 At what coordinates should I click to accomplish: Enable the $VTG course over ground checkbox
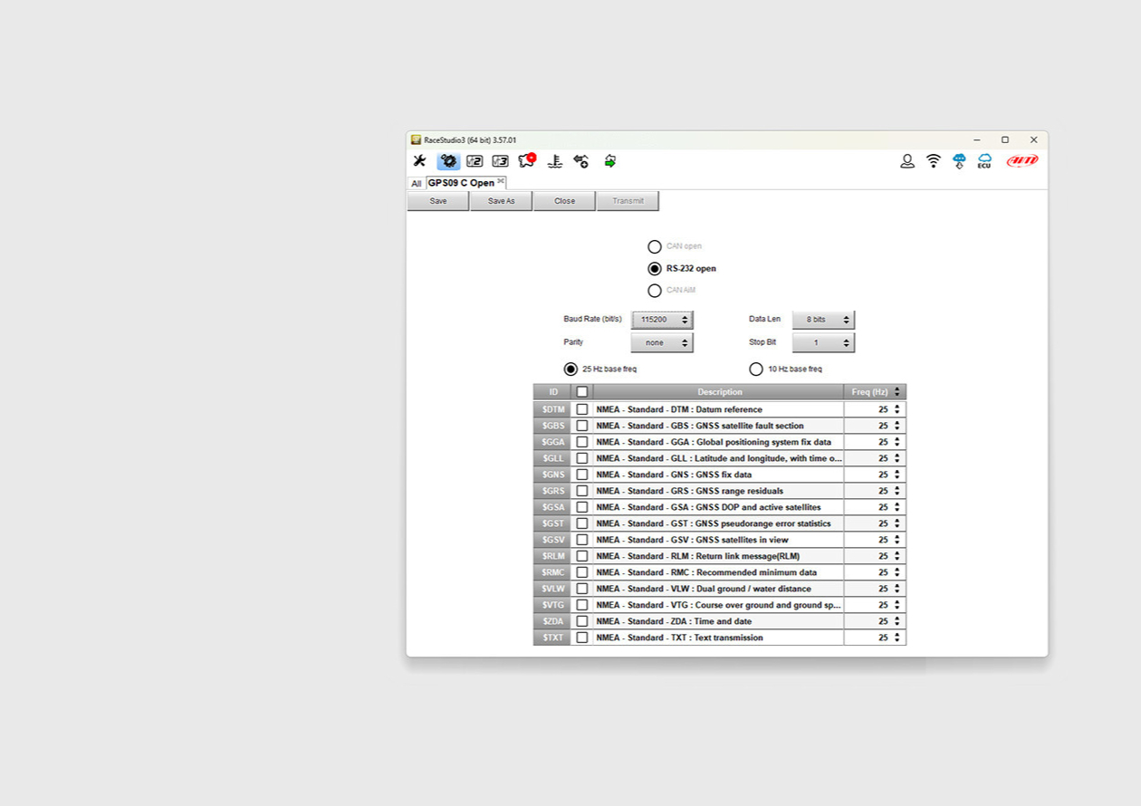click(582, 605)
